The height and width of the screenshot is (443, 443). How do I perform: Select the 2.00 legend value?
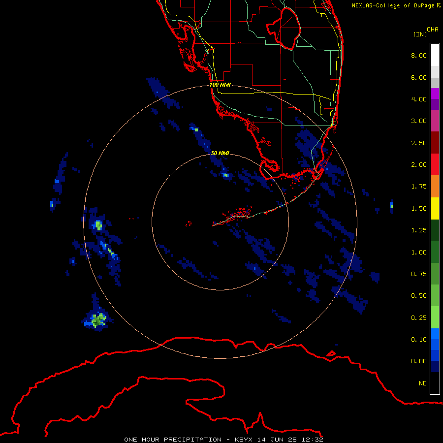pos(419,165)
